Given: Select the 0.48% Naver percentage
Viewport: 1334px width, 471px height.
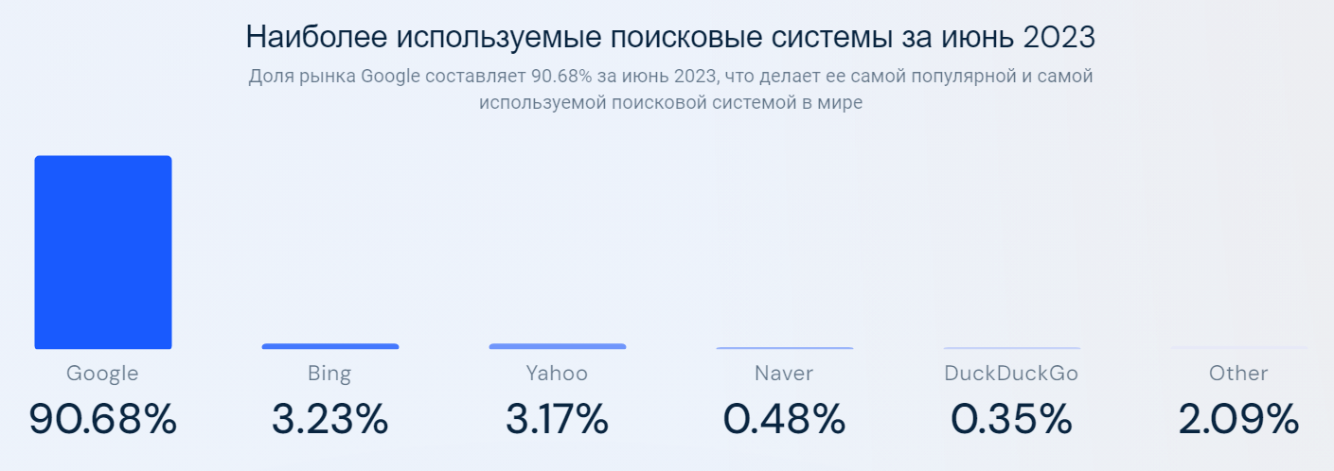Looking at the screenshot, I should coord(785,420).
